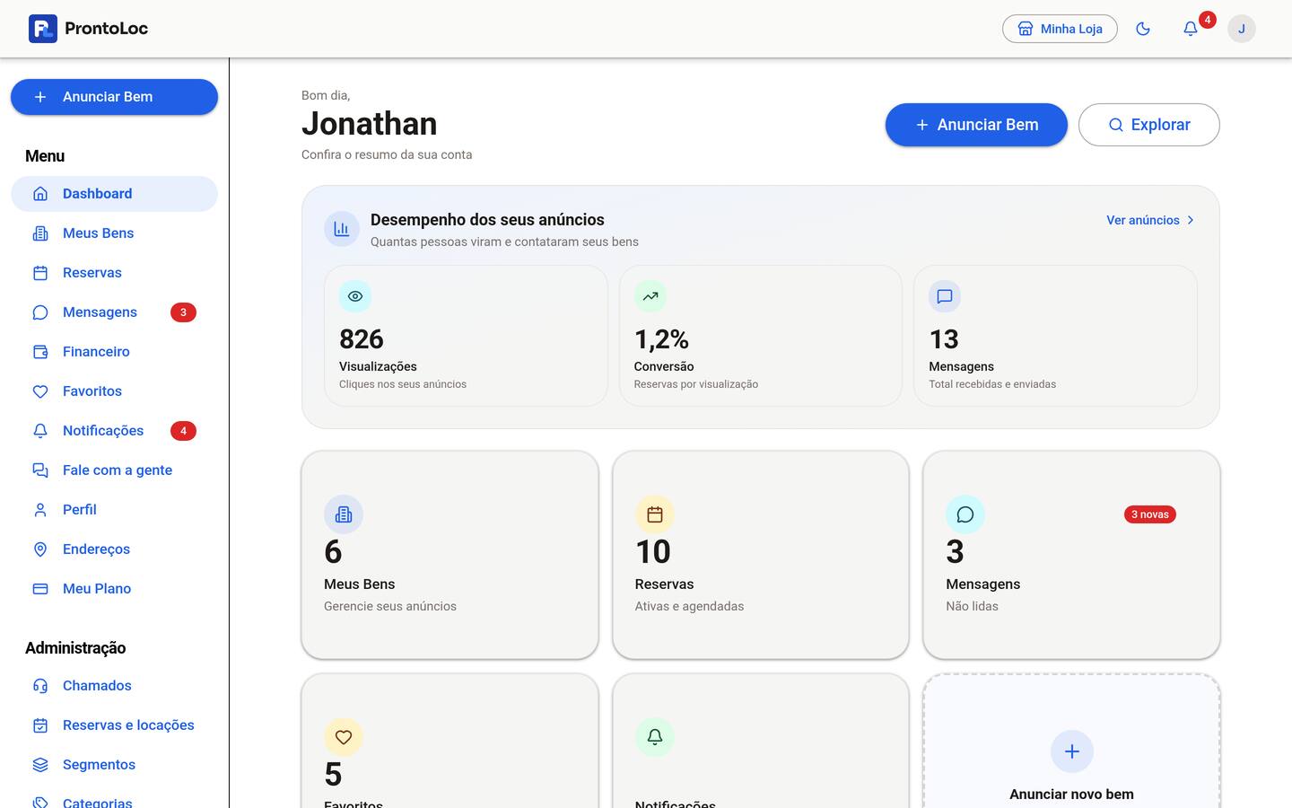Click the 3 novas badge
Viewport: 1292px width, 808px height.
(x=1150, y=514)
